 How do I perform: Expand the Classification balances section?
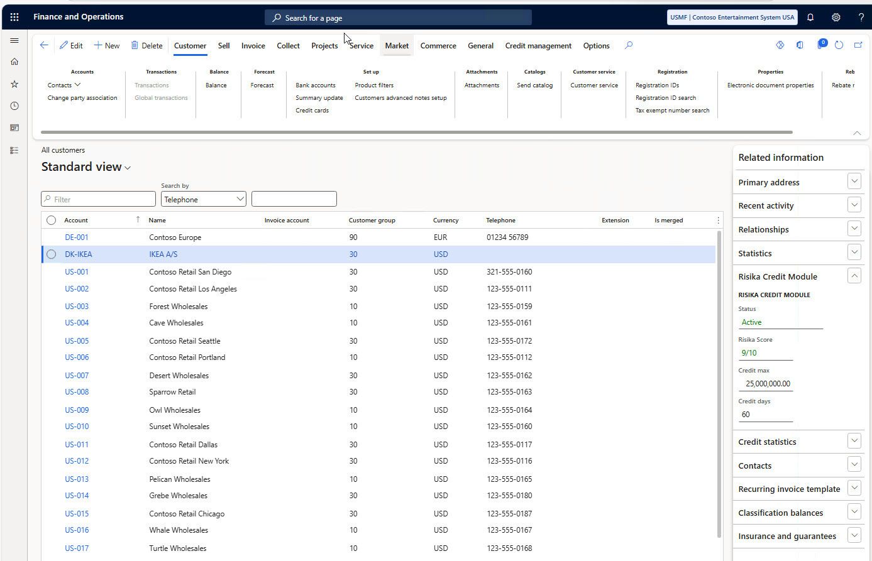point(854,512)
